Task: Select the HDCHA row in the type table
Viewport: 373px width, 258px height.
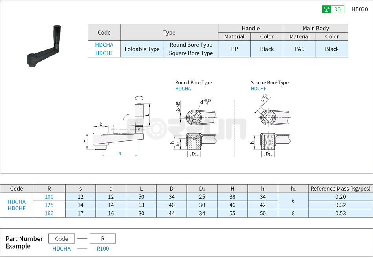Action: pos(104,45)
